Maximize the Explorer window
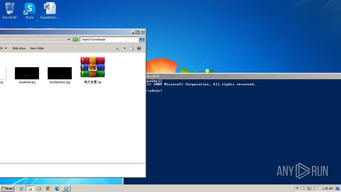341x192 pixels. tap(138, 32)
